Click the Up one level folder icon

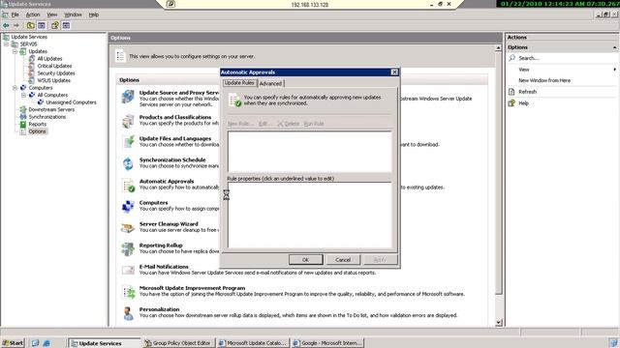tap(30, 26)
